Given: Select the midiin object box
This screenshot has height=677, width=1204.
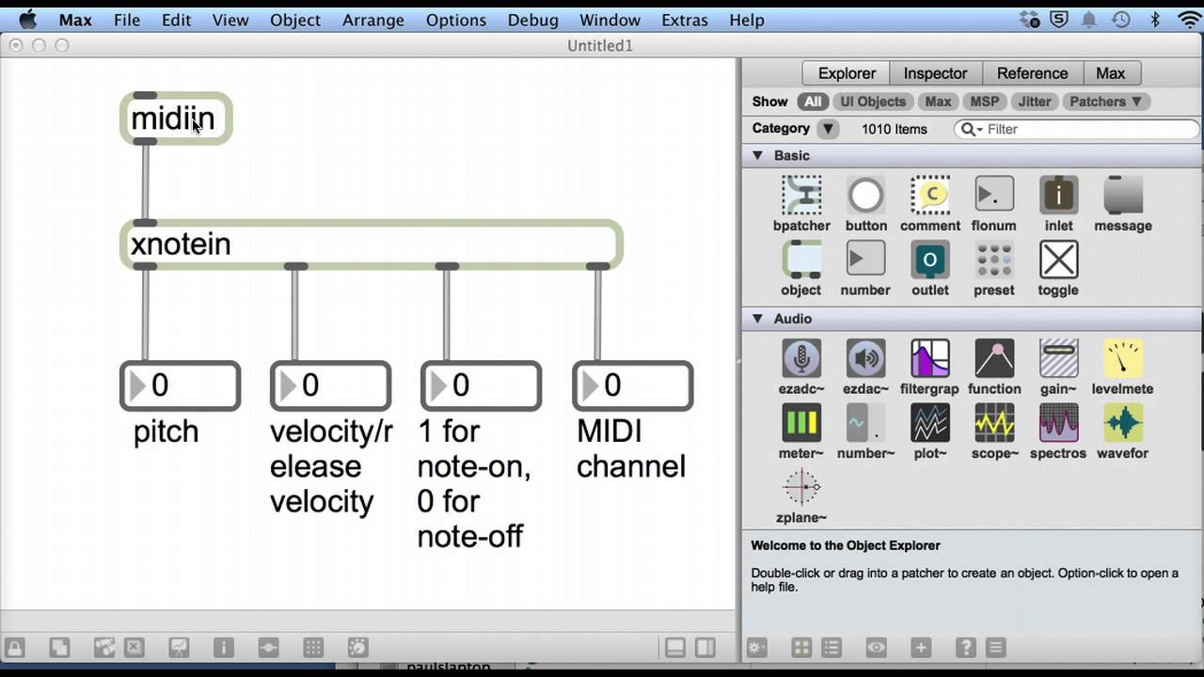Looking at the screenshot, I should tap(176, 118).
